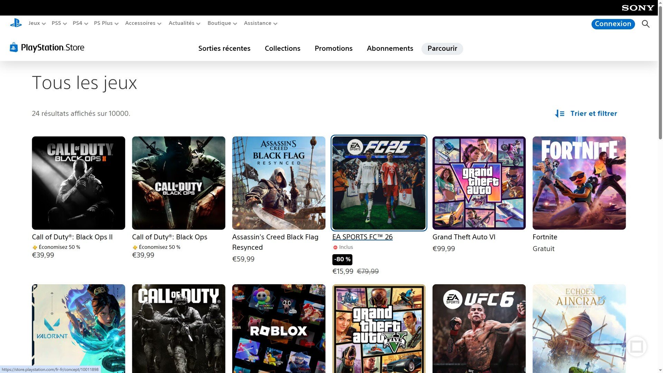Open the Fortnite title link
Screen dimensions: 663x373
point(545,237)
